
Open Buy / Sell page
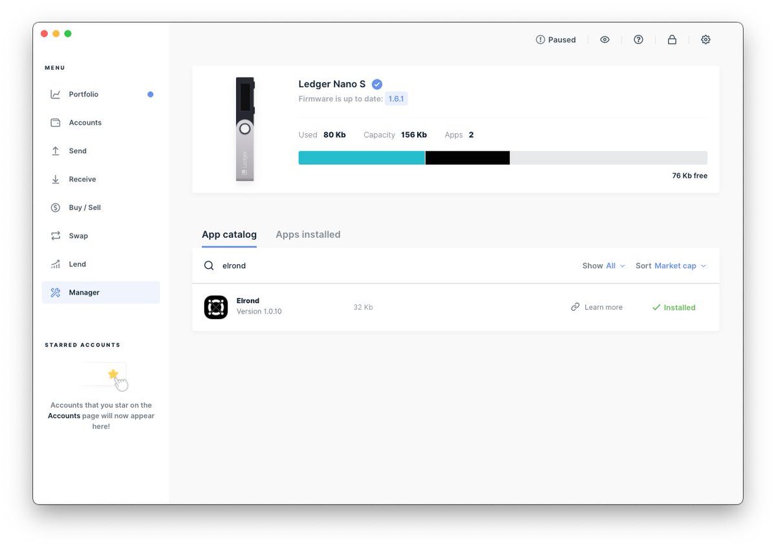pos(101,208)
